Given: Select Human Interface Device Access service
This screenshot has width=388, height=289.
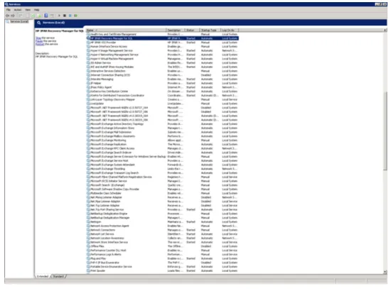Looking at the screenshot, I should click(x=162, y=46).
